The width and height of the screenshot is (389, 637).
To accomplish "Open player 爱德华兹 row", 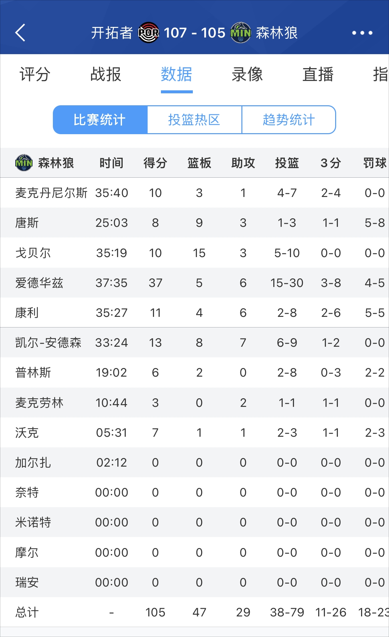I will click(x=194, y=283).
